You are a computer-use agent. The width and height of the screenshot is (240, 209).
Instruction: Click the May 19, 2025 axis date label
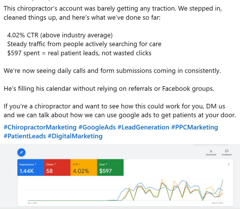coord(218,203)
